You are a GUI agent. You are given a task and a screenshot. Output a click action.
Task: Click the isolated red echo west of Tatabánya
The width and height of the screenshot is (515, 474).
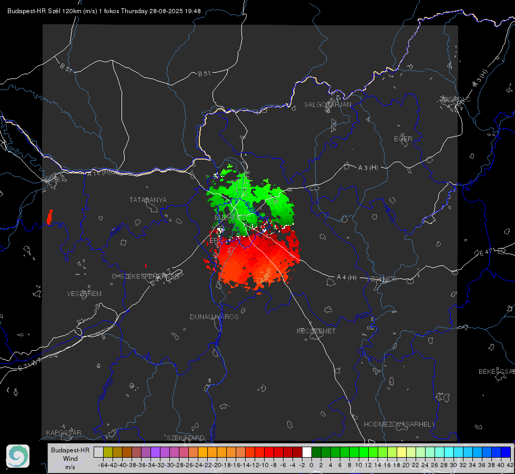(49, 217)
